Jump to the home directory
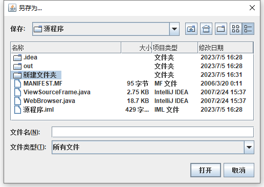 point(206,29)
